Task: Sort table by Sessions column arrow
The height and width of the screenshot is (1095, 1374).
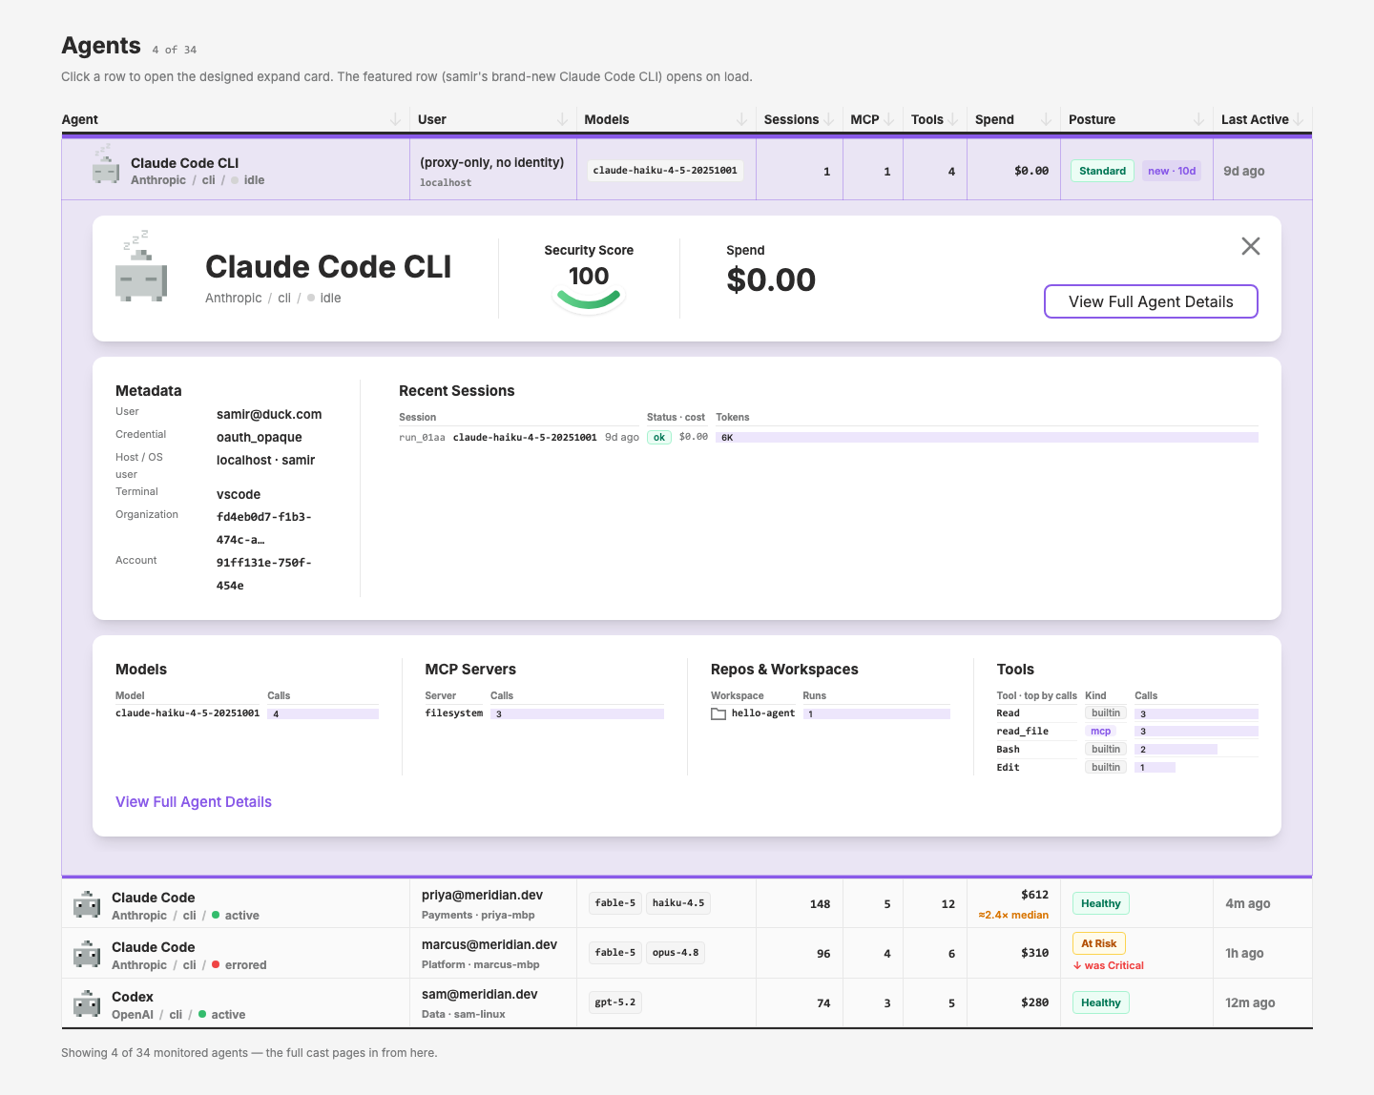Action: pyautogui.click(x=828, y=119)
